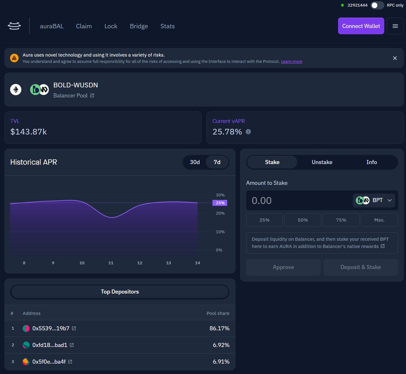Click the Amount to Stake input field
The height and width of the screenshot is (374, 406).
tap(299, 200)
